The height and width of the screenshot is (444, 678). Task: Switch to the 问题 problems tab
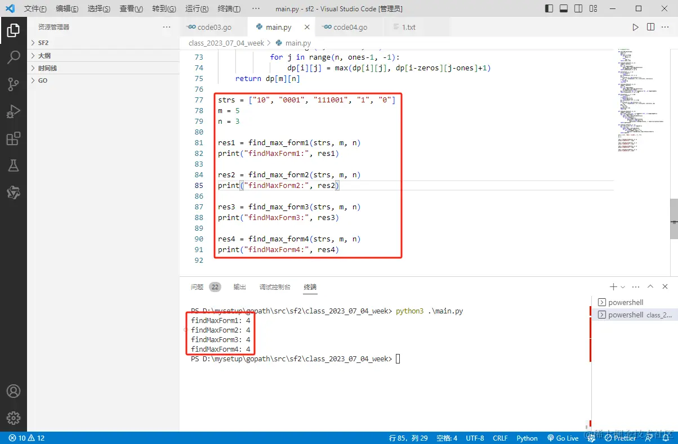205,287
